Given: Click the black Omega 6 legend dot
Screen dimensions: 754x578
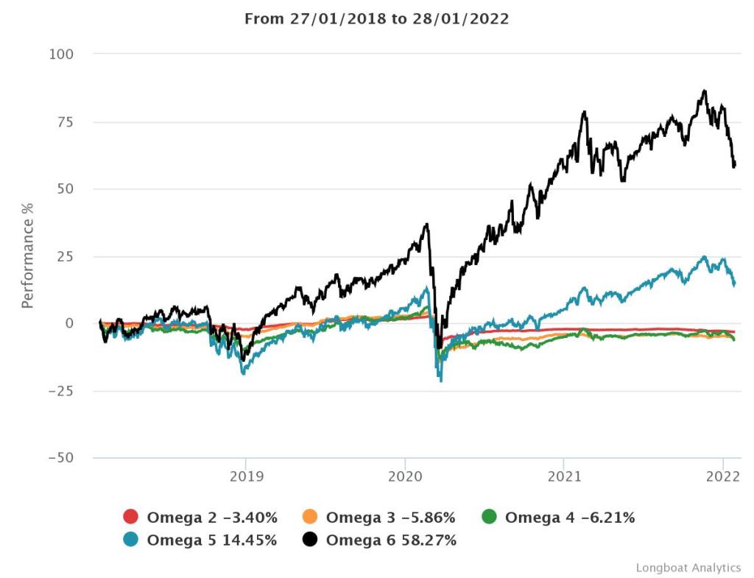Looking at the screenshot, I should click(x=311, y=540).
